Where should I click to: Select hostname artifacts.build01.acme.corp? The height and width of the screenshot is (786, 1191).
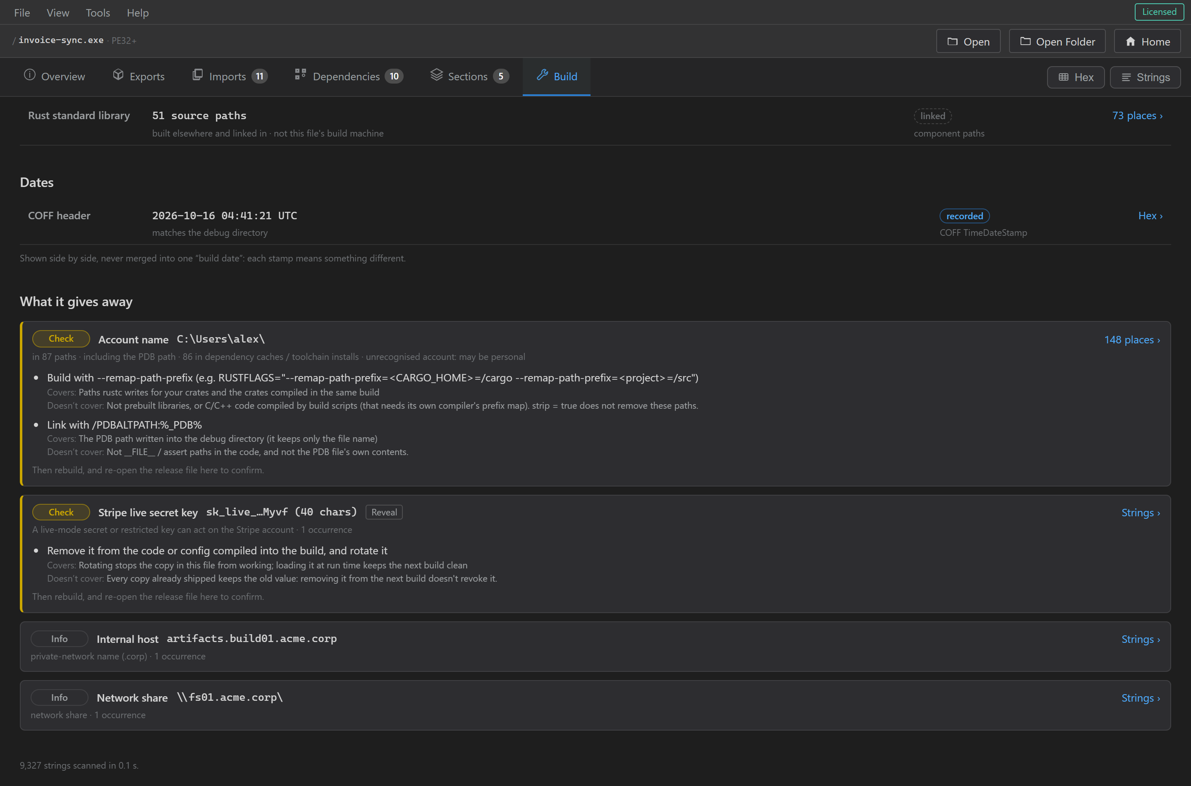[251, 639]
